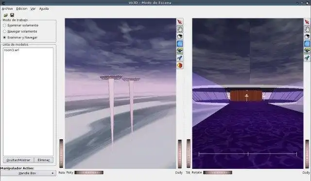Click the eye view-all icon in right viewer

point(307,51)
